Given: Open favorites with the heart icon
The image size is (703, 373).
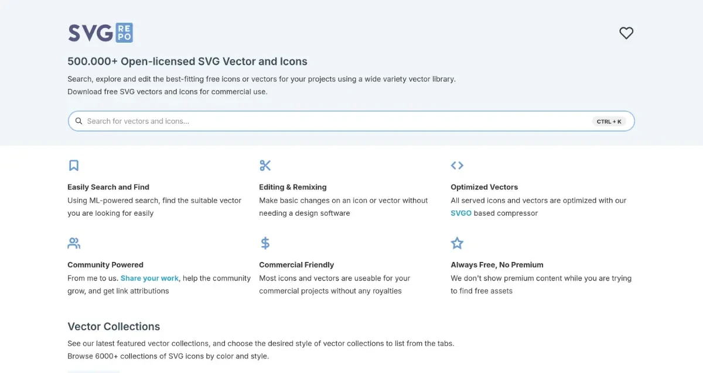Looking at the screenshot, I should point(626,33).
